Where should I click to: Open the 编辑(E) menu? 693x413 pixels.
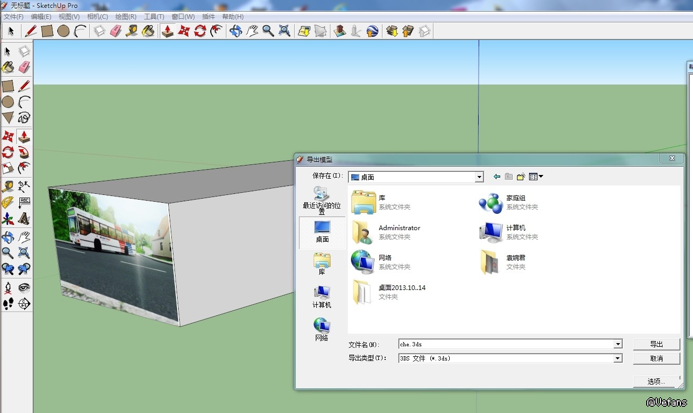(x=41, y=17)
